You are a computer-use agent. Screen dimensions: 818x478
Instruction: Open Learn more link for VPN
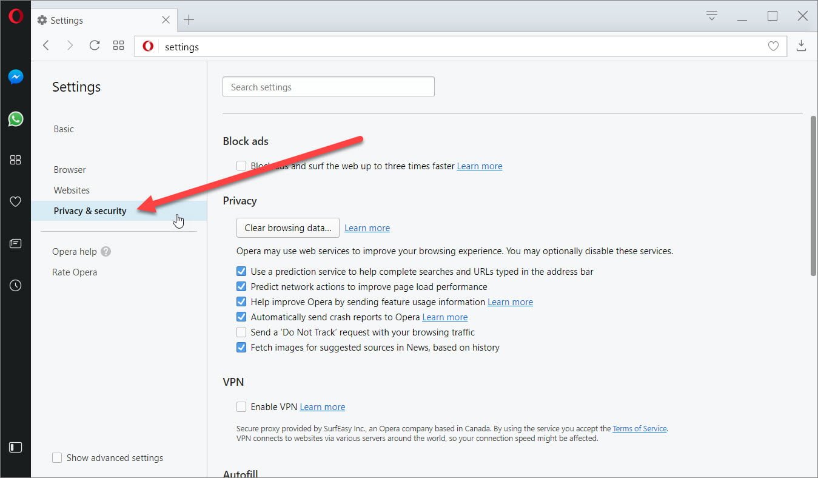pyautogui.click(x=323, y=407)
